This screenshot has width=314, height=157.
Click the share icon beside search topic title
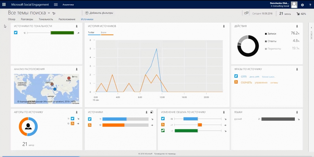pos(54,13)
